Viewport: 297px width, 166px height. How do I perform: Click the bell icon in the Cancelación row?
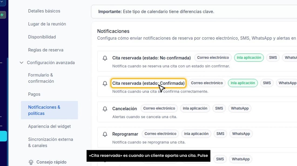(x=105, y=109)
